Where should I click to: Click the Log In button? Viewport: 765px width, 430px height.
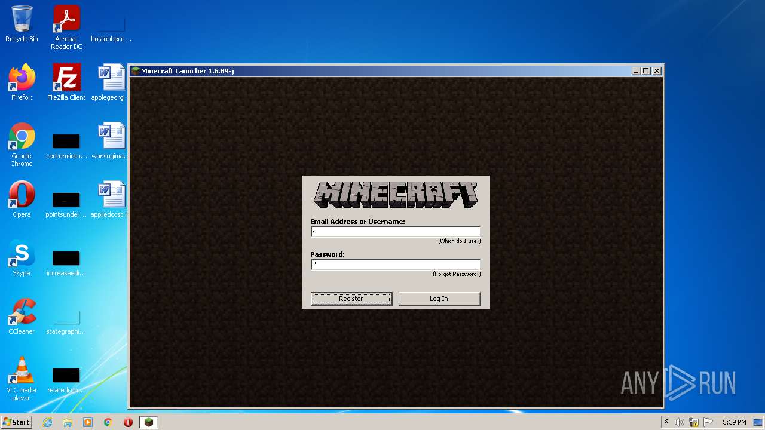click(439, 299)
